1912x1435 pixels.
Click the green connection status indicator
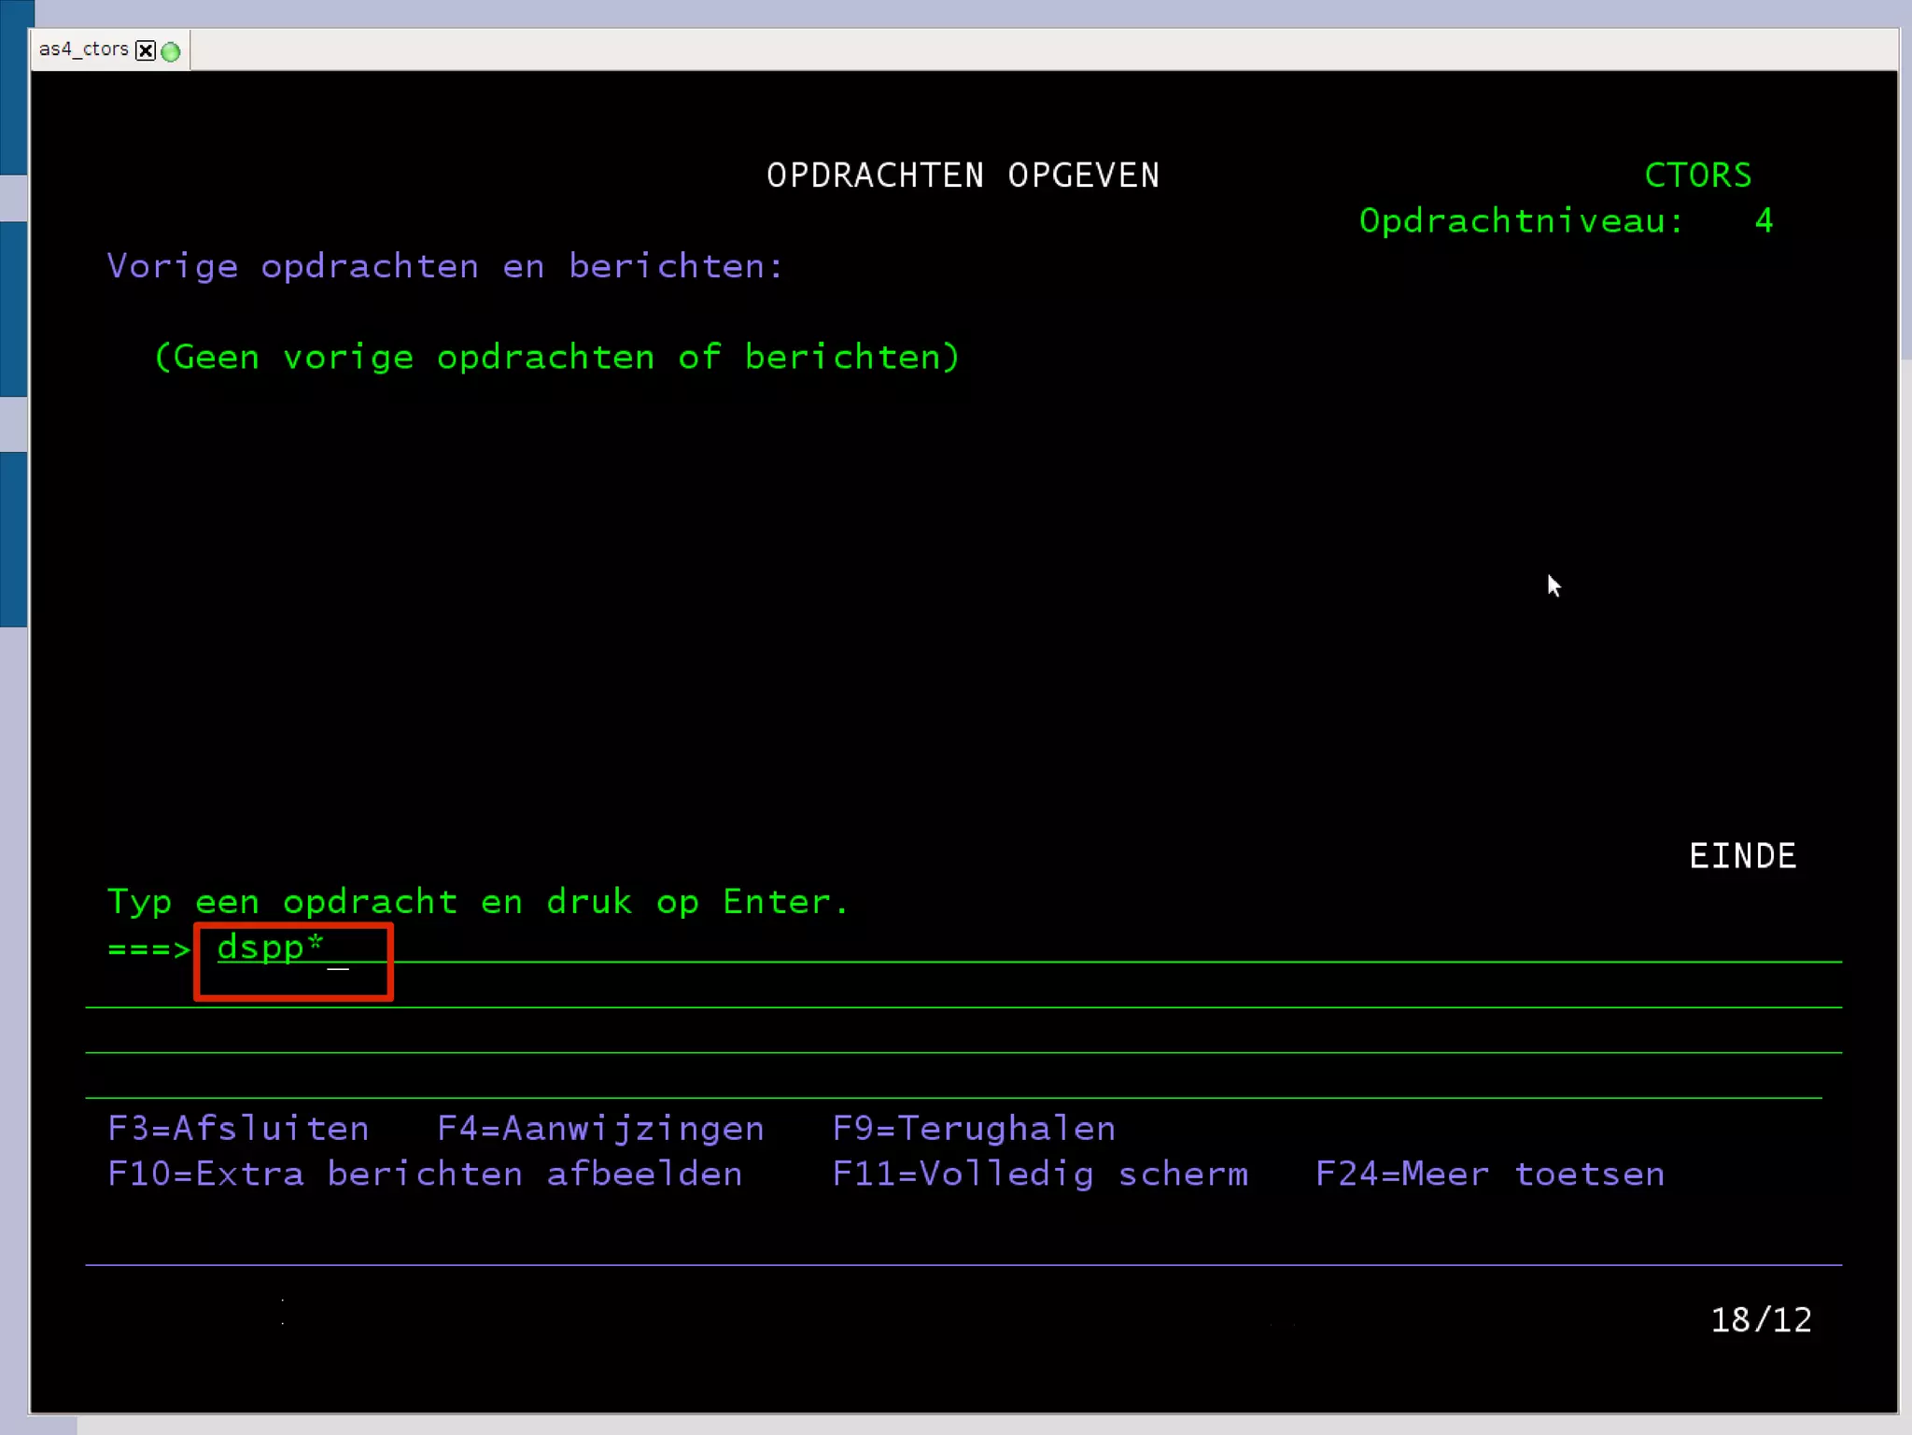pos(171,51)
